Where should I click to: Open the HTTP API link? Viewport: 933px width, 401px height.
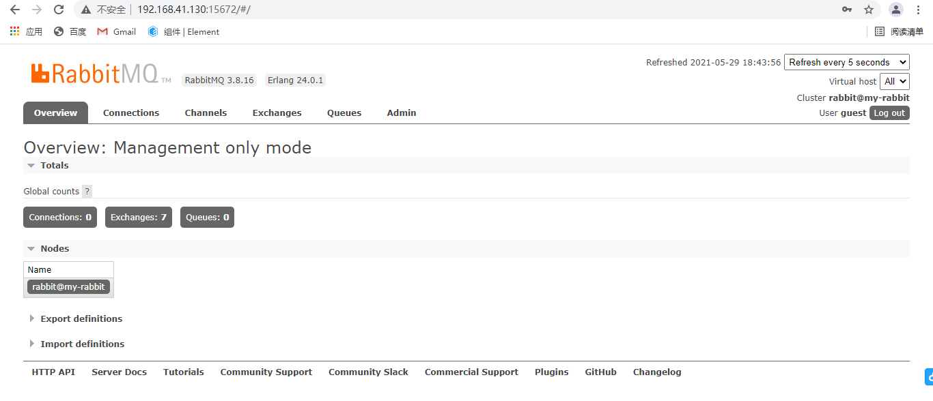click(x=53, y=372)
